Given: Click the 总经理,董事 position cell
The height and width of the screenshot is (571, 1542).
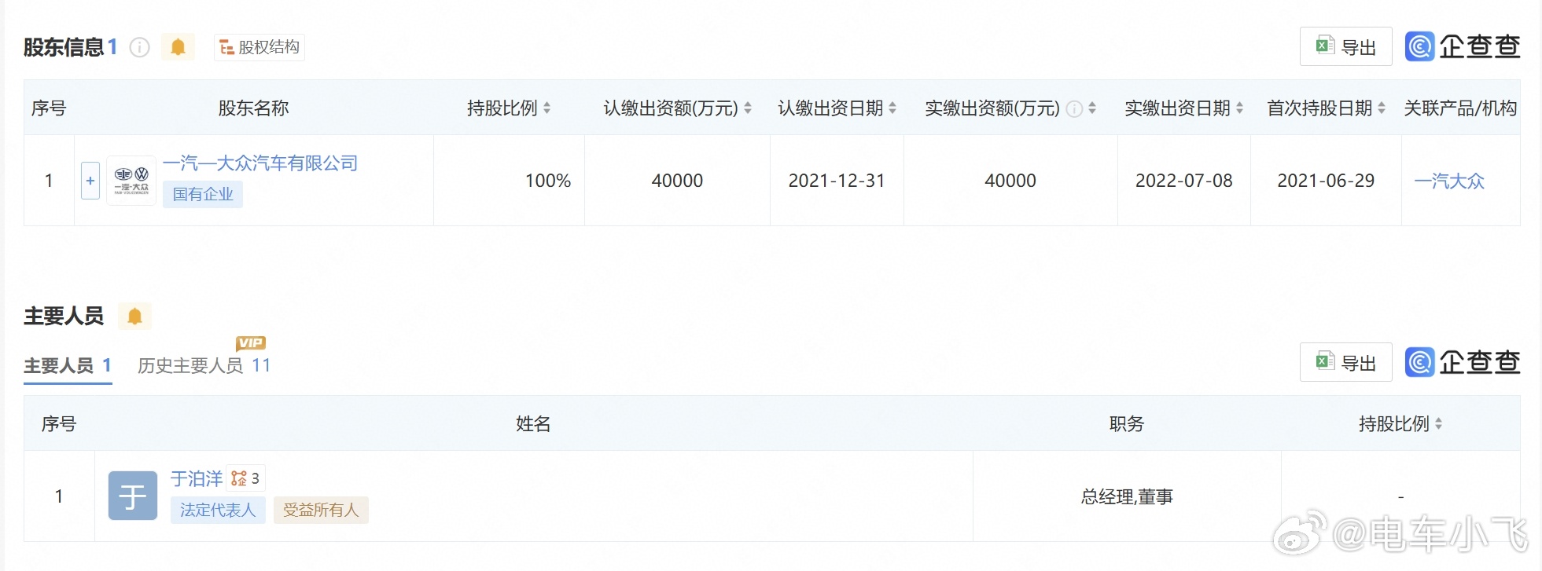Looking at the screenshot, I should click(1127, 496).
